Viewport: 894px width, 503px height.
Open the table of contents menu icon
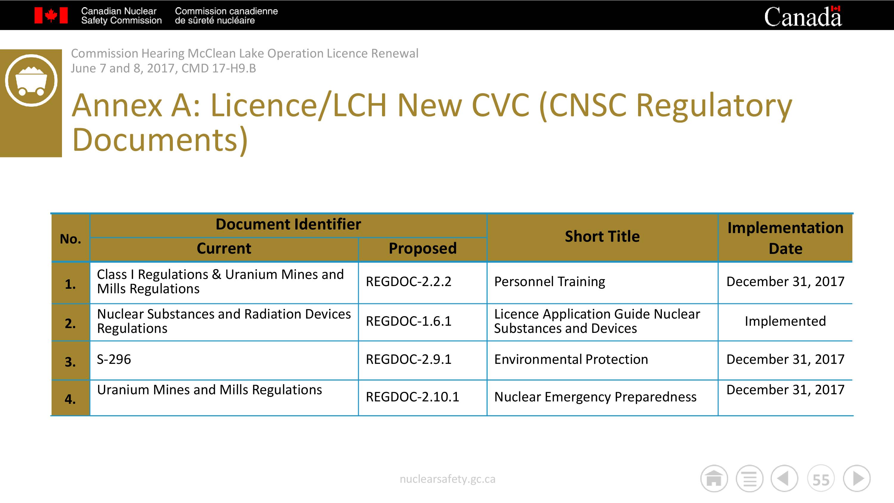click(750, 479)
